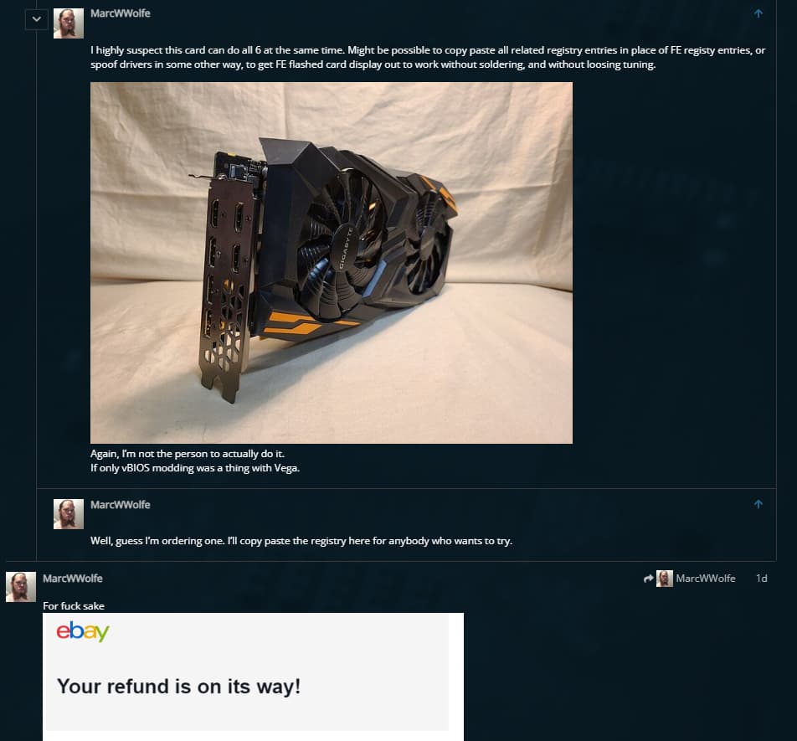Open avatar of the 'For fuck sake' post
The height and width of the screenshot is (741, 797).
[x=21, y=587]
